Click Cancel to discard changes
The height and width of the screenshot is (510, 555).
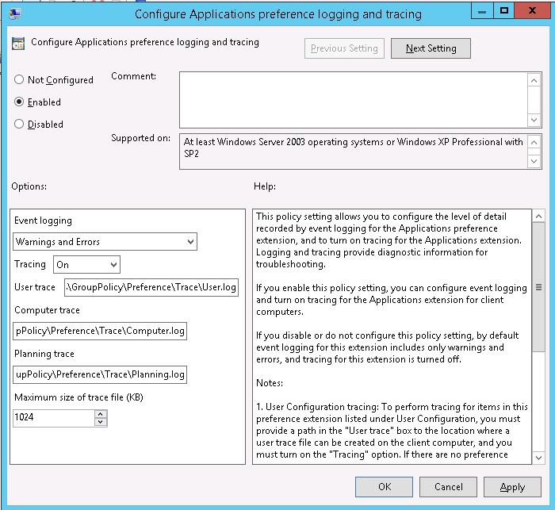point(449,486)
